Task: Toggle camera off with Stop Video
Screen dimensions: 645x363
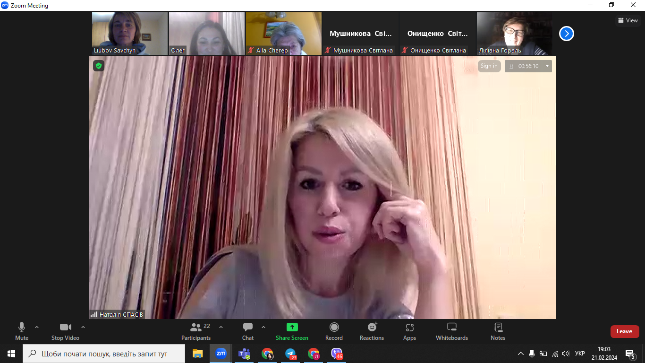Action: click(x=65, y=331)
